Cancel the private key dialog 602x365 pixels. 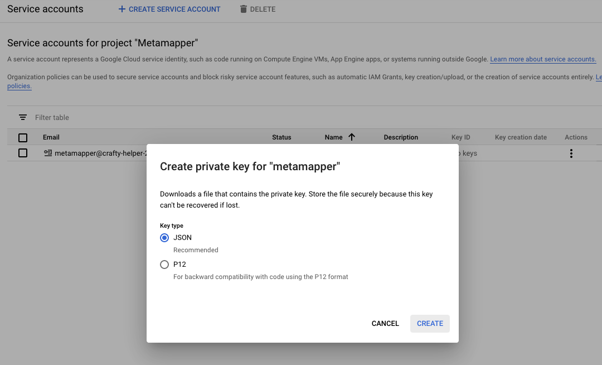click(x=385, y=324)
